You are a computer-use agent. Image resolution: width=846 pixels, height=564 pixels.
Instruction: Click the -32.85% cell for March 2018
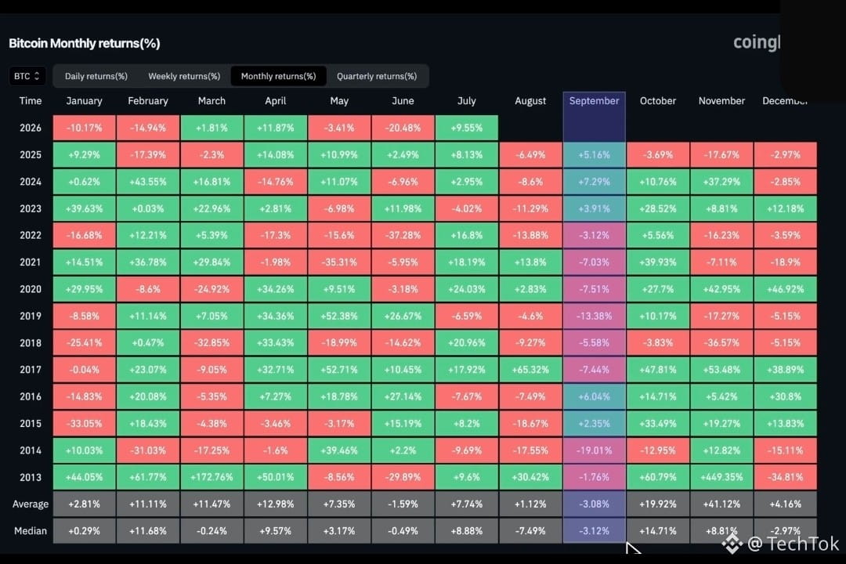click(211, 343)
